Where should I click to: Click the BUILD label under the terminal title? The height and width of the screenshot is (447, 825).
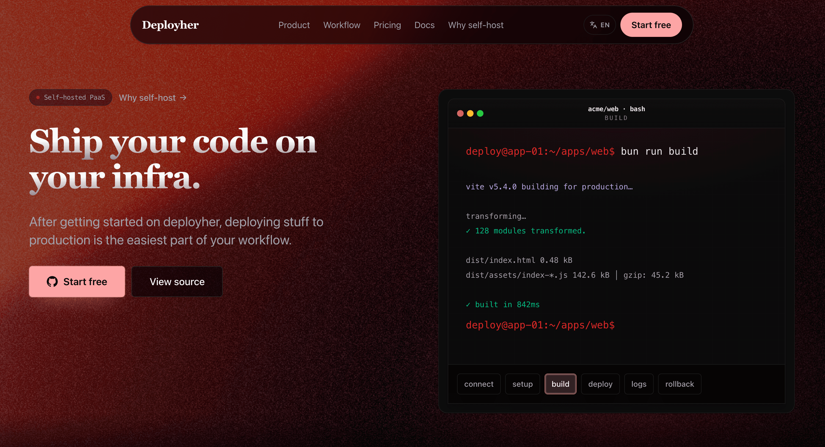point(616,118)
